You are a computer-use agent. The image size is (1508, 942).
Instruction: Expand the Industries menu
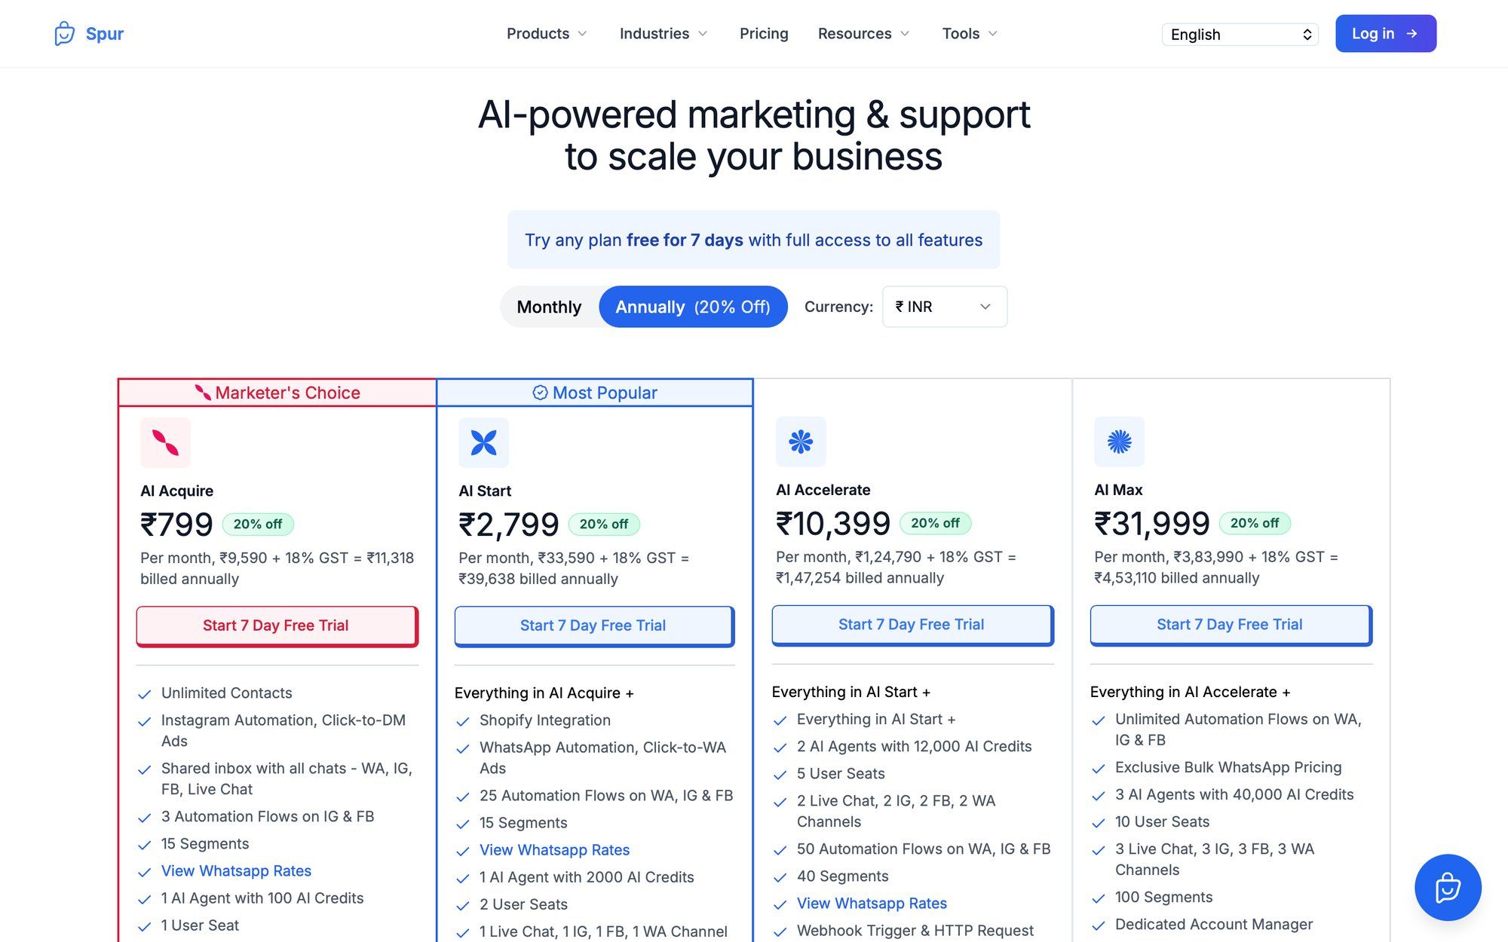click(x=663, y=34)
